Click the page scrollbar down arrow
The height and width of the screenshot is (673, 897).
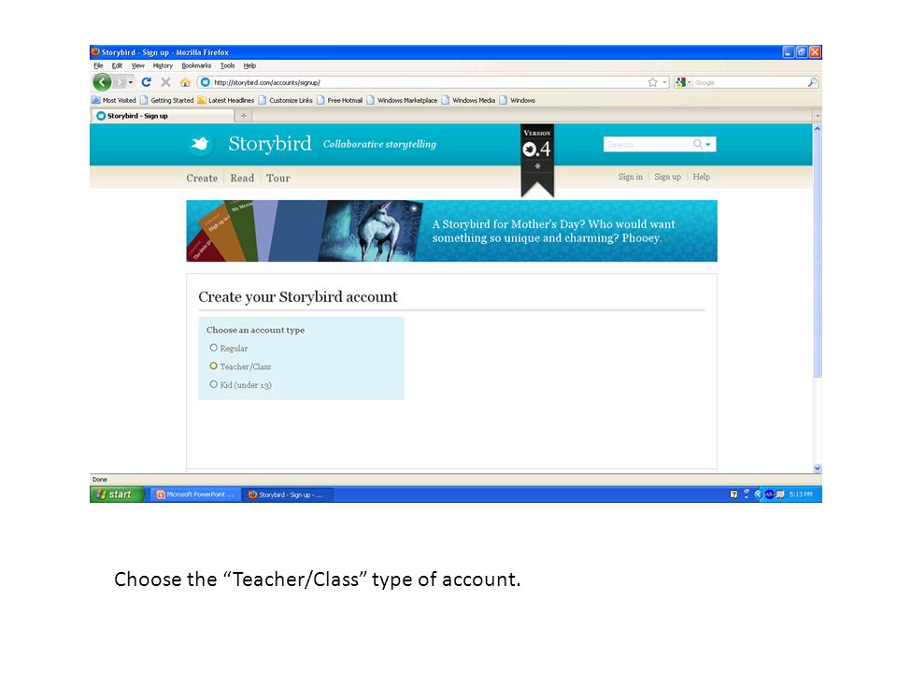818,467
